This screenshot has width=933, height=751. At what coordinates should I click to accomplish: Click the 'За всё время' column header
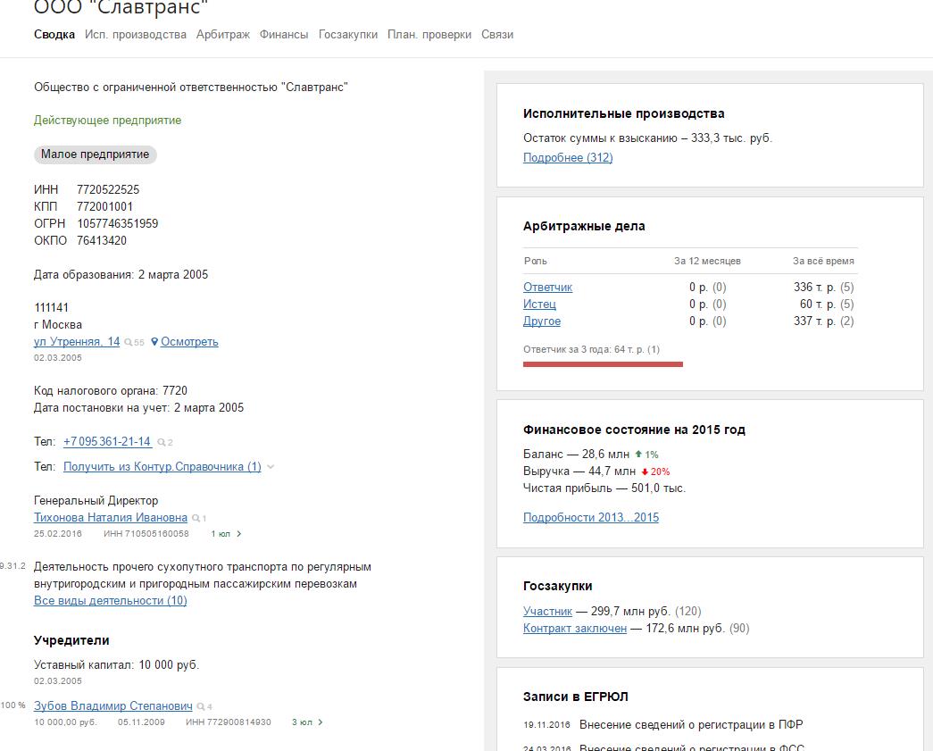823,262
